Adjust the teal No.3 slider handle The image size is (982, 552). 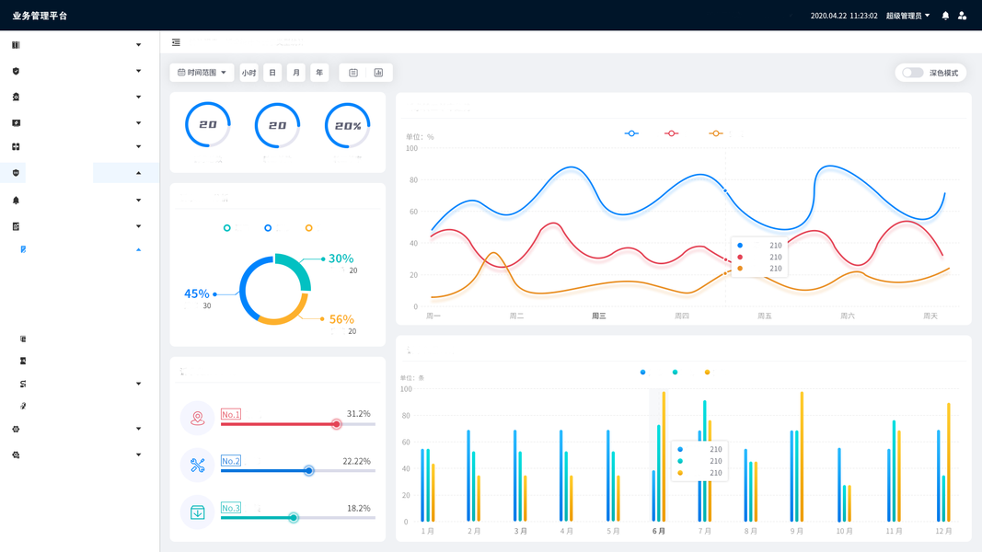293,518
